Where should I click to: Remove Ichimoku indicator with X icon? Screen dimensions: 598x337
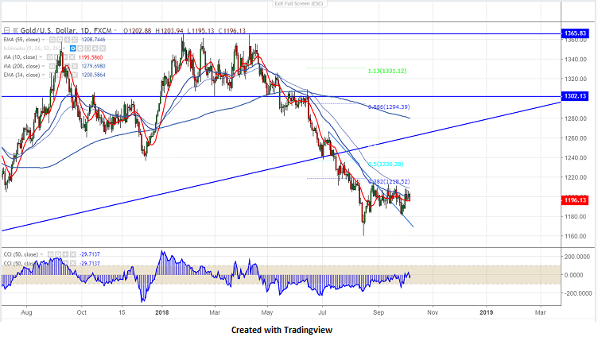click(103, 48)
